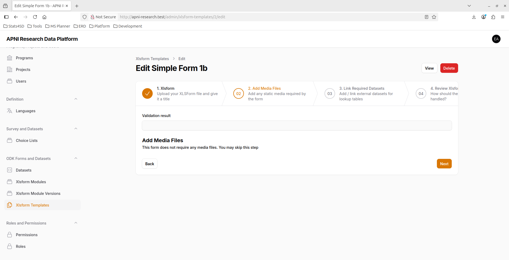This screenshot has height=260, width=509.
Task: Bookmark this page with the star icon
Action: pyautogui.click(x=434, y=17)
